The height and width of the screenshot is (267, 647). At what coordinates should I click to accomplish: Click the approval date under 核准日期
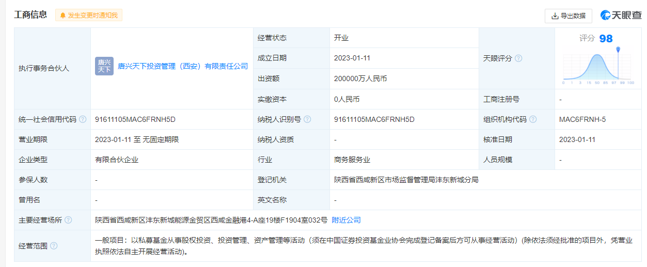[577, 139]
